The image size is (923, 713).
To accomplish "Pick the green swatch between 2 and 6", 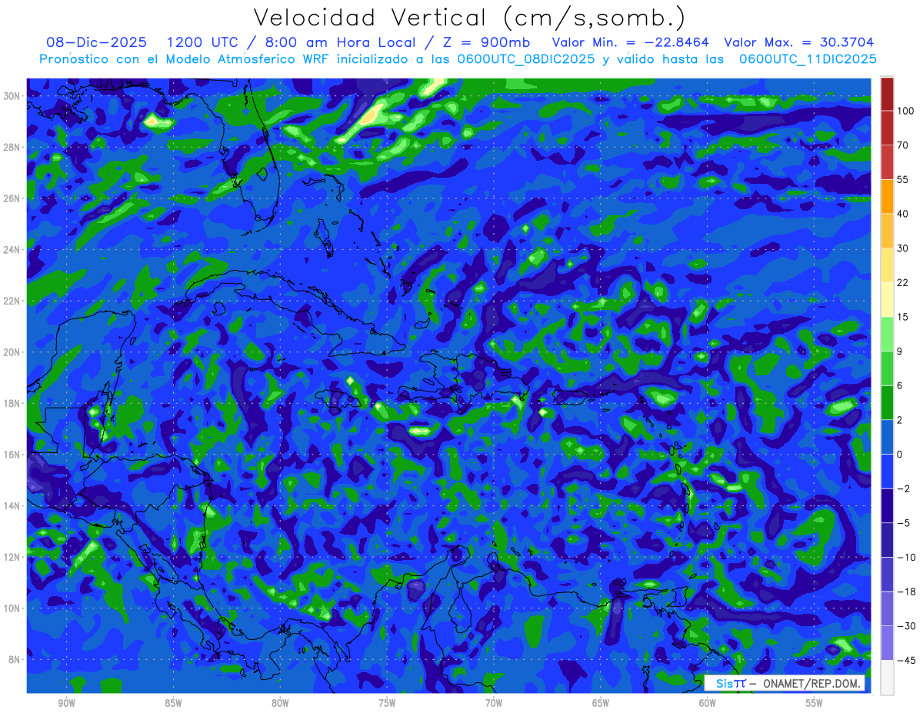I will coord(887,402).
